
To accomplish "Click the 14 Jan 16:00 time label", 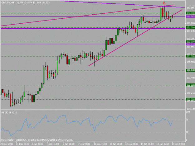I will (147, 144).
